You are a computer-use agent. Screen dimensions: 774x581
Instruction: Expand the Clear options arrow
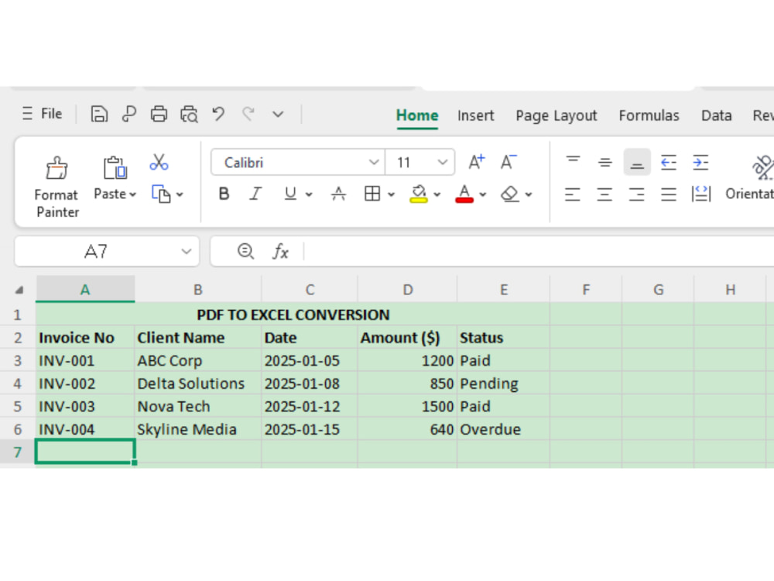tap(529, 194)
